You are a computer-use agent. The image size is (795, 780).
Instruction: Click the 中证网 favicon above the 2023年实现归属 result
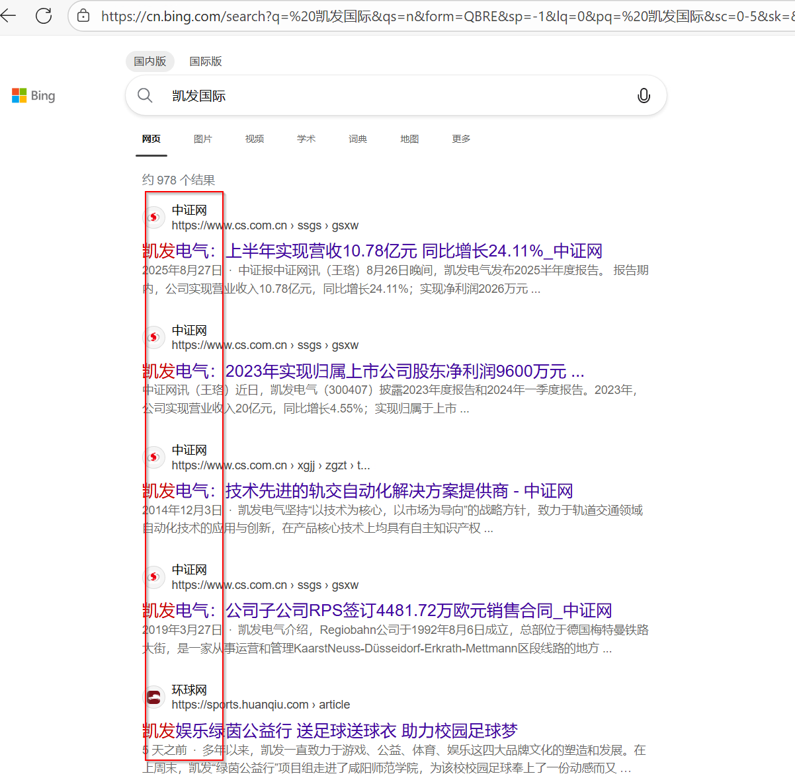pyautogui.click(x=153, y=337)
